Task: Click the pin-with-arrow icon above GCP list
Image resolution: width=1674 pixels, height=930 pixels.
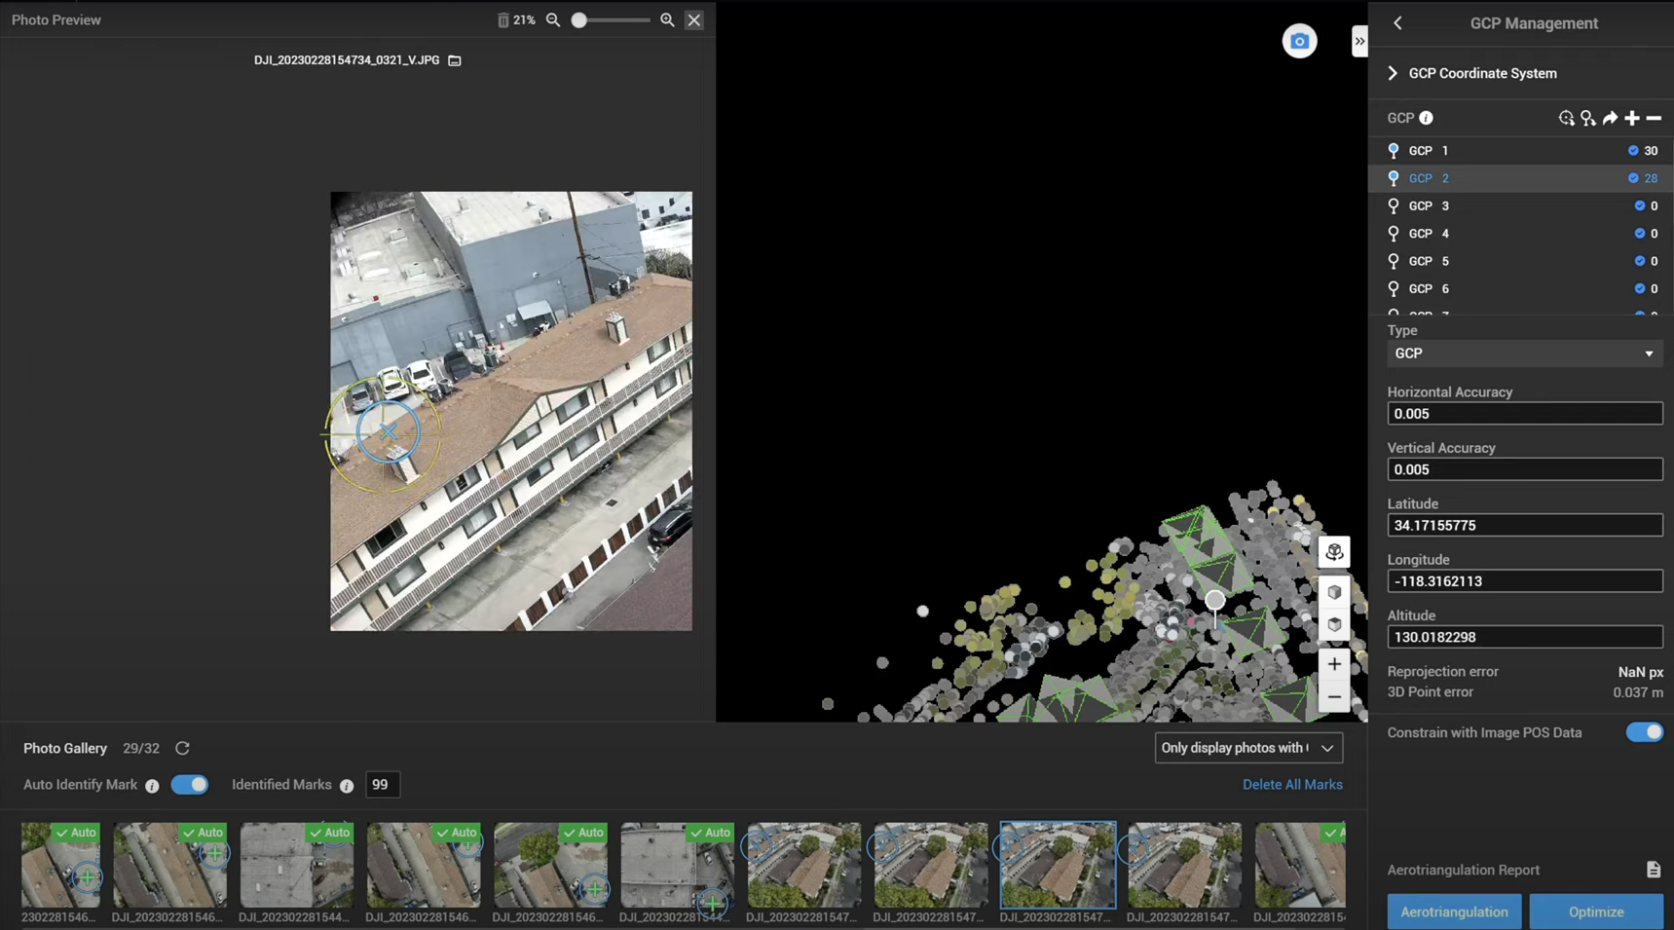Action: tap(1588, 118)
